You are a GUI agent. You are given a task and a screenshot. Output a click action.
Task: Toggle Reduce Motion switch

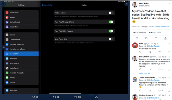111,13
